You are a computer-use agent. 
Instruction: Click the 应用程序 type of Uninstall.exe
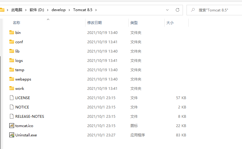(x=138, y=135)
